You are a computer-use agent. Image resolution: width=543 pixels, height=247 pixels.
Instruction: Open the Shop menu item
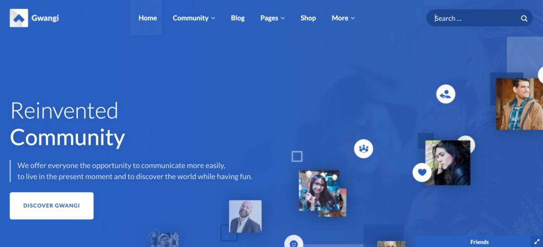point(308,18)
